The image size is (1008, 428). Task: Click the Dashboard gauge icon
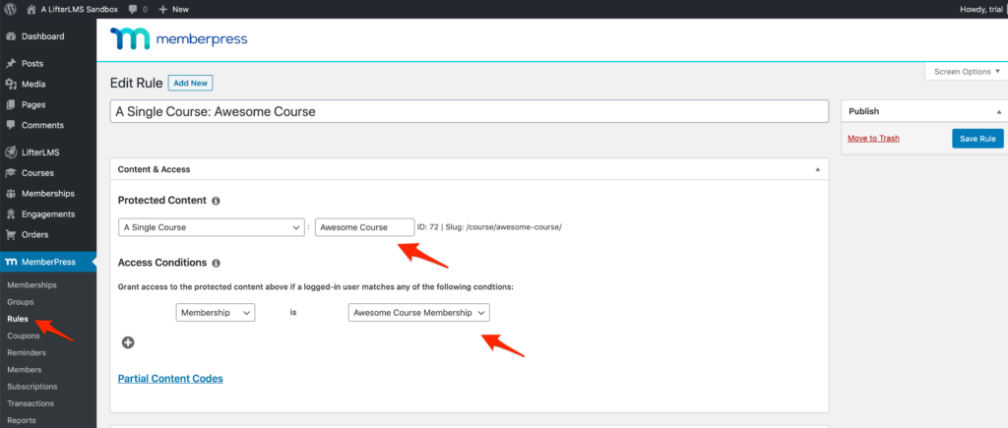coord(10,36)
